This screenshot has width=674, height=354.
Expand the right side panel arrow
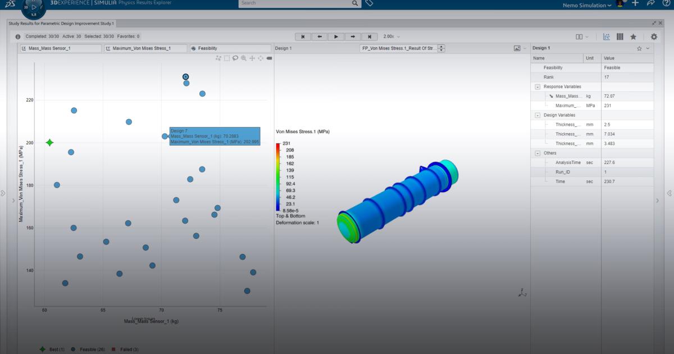pyautogui.click(x=670, y=193)
